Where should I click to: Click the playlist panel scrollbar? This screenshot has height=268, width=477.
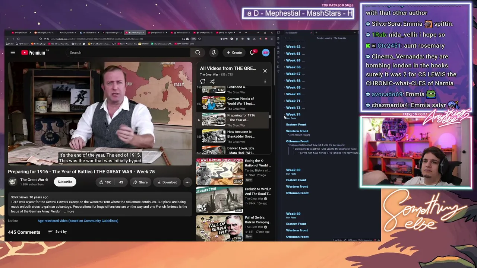[x=269, y=117]
